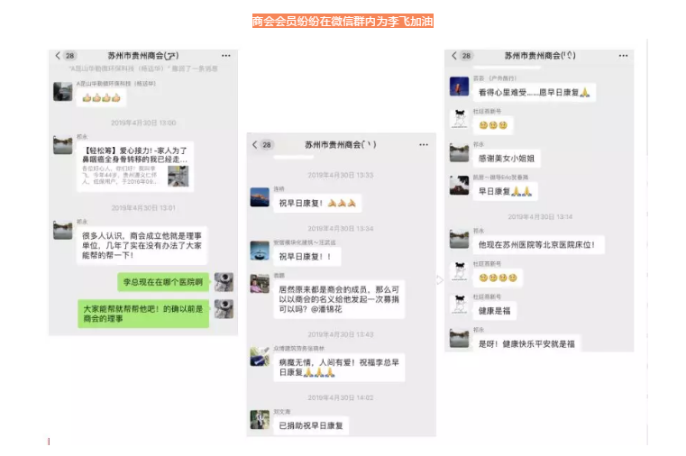The width and height of the screenshot is (686, 456).
Task: Tap thumbnail image inside the 轻松筹 card
Action: 178,177
